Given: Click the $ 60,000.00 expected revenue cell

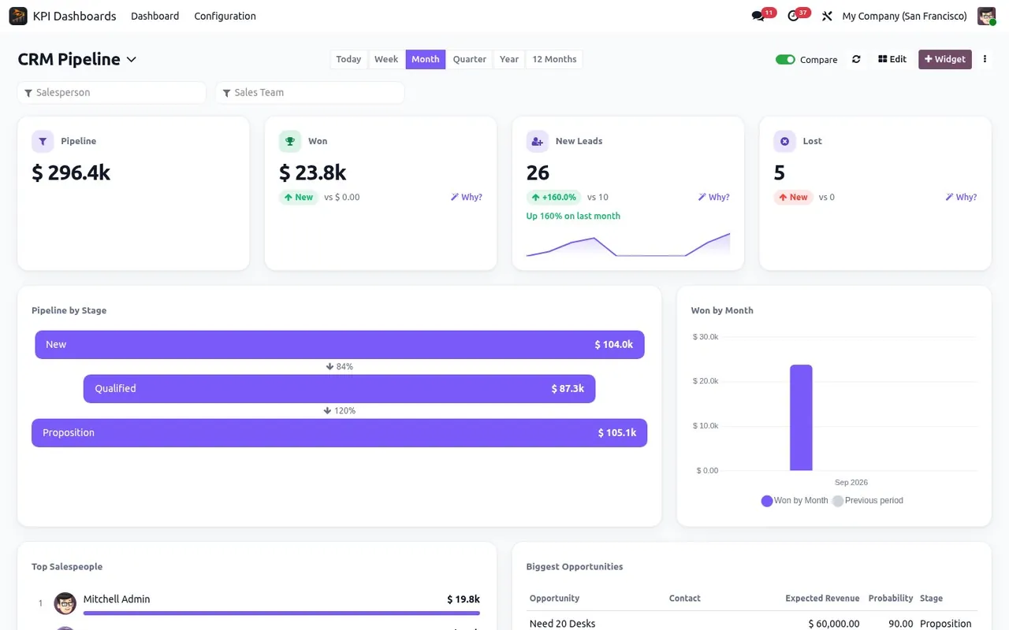Looking at the screenshot, I should pyautogui.click(x=834, y=624).
